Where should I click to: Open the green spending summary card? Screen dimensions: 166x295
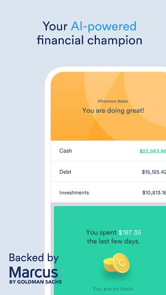click(x=110, y=250)
